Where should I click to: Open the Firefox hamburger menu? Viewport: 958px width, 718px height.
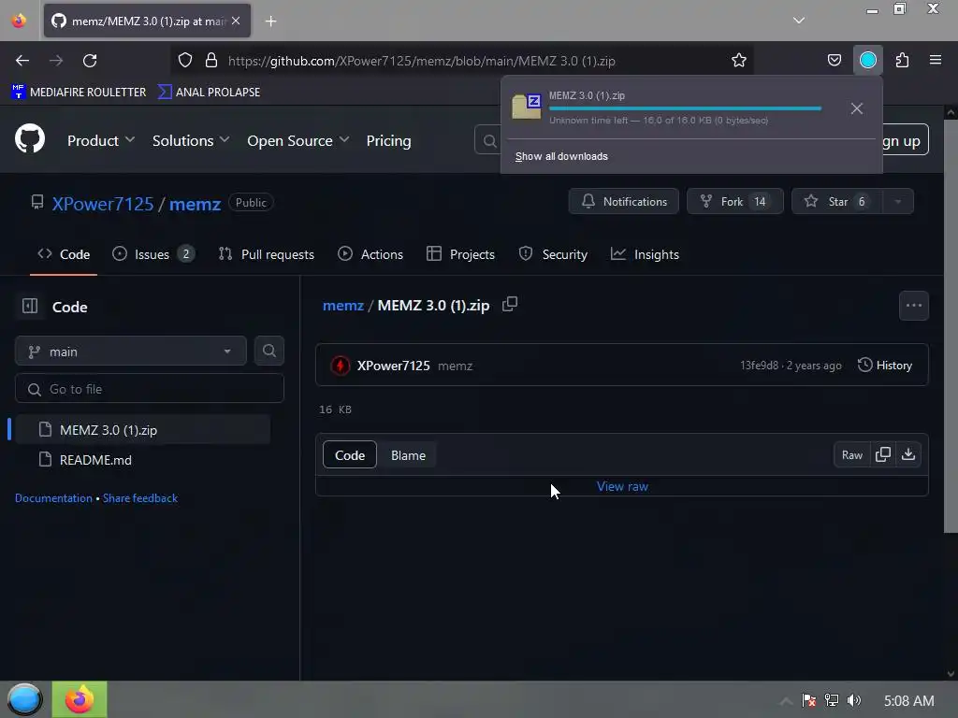[x=935, y=60]
